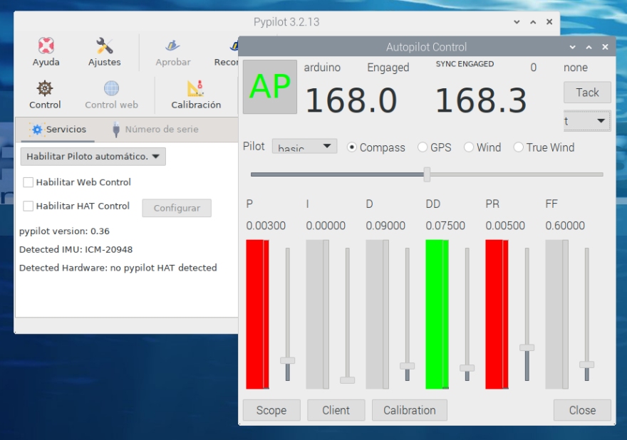Click the Aprobar toolbar icon
The image size is (627, 440).
tap(172, 46)
